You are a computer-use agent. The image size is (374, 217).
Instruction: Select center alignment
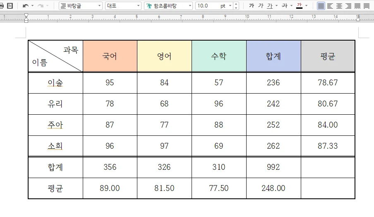pyautogui.click(x=339, y=6)
